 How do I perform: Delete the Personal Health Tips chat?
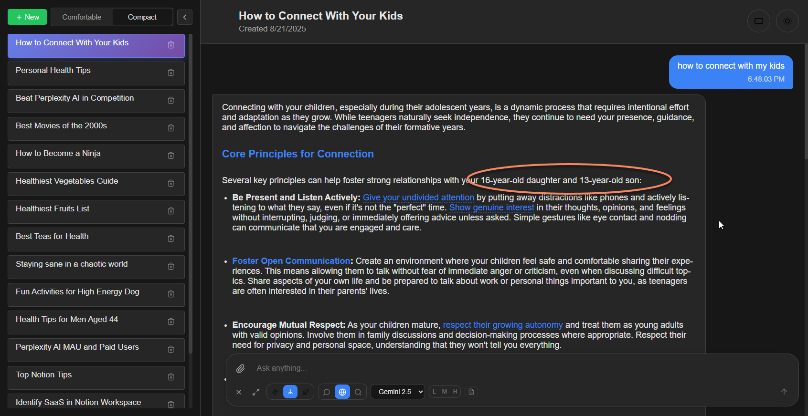pyautogui.click(x=171, y=73)
